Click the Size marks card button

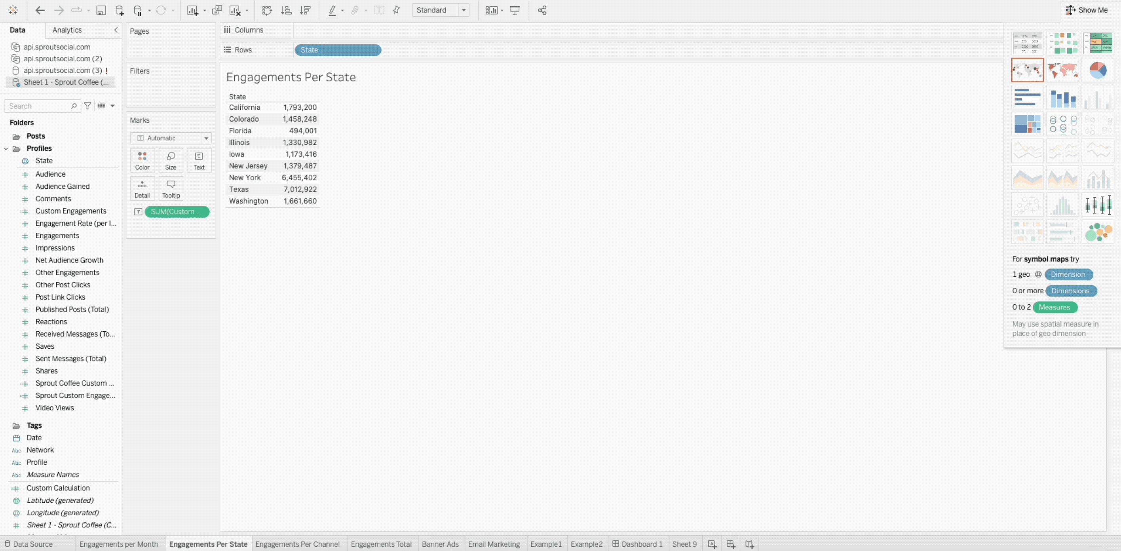[171, 161]
